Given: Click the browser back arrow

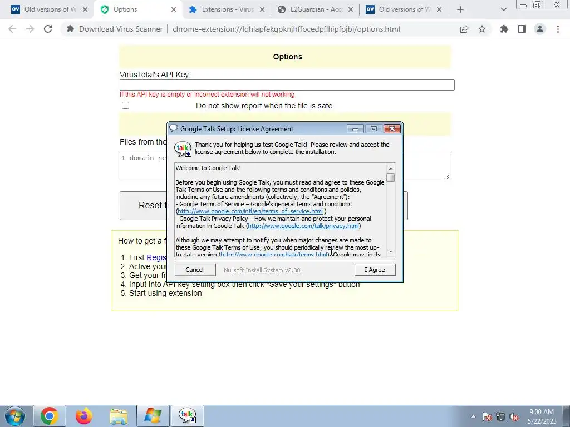Looking at the screenshot, I should click(12, 29).
